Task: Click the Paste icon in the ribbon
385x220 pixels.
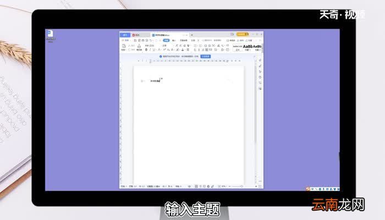Action: [124, 46]
